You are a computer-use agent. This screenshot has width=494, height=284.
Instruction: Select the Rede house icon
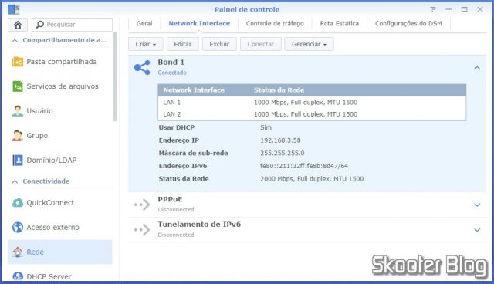tap(18, 252)
